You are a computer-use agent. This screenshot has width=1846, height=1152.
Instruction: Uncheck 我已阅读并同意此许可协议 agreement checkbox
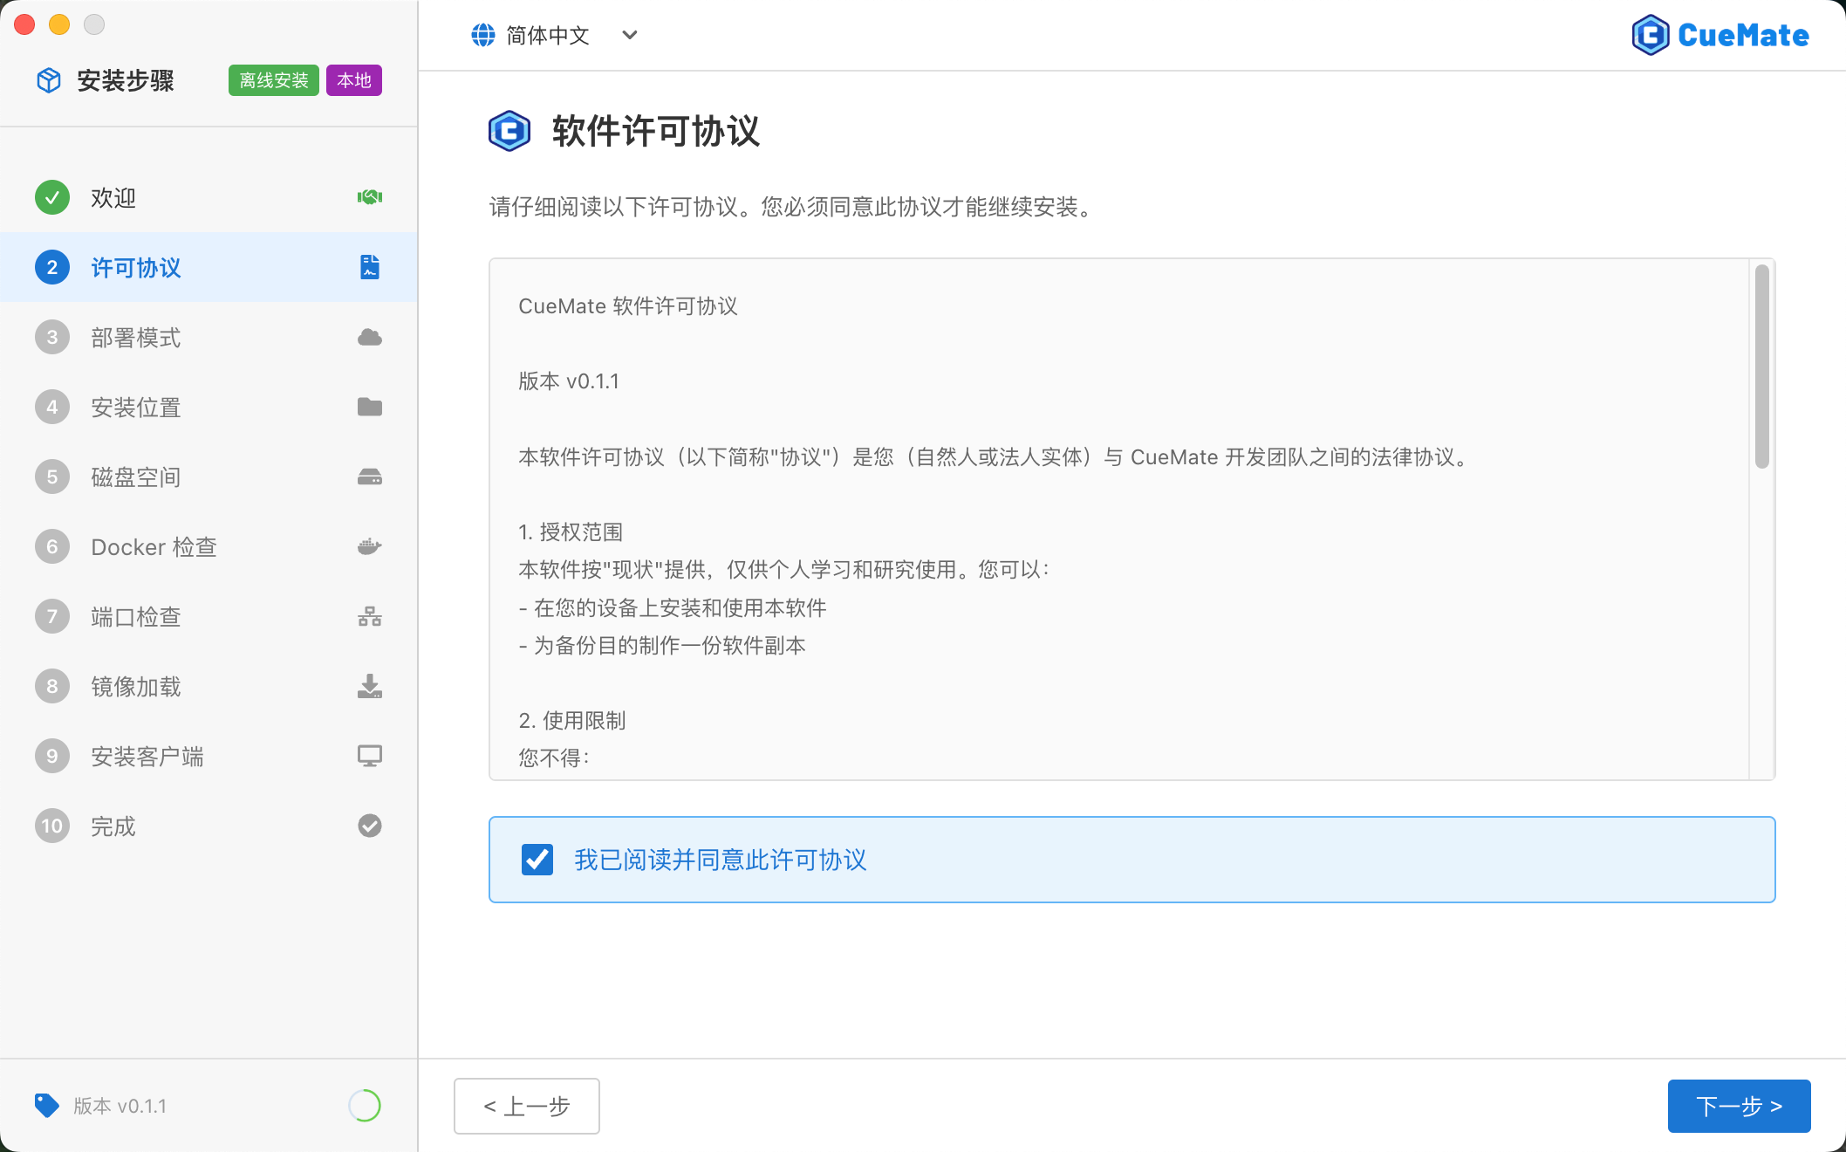[x=537, y=860]
